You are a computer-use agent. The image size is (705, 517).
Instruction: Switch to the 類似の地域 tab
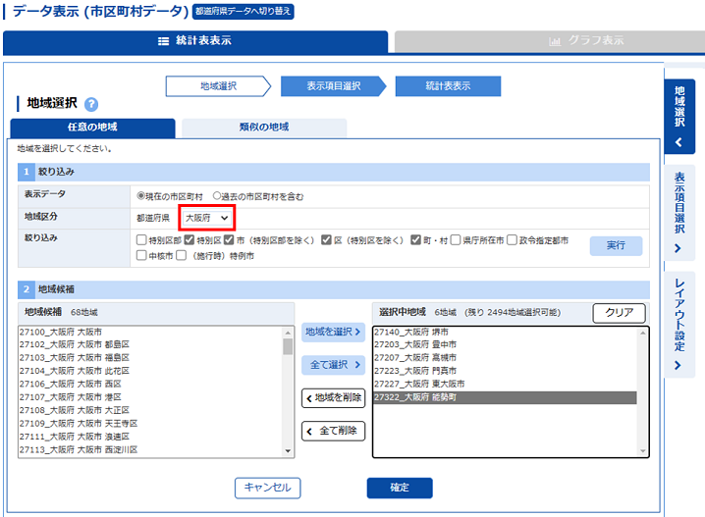[x=264, y=128]
